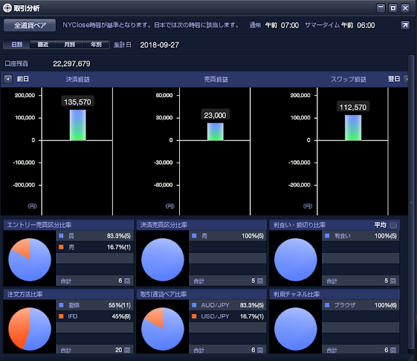Viewport: 417px width, 361px height.
Task: Go to previous day with left arrow
Action: tap(8, 79)
